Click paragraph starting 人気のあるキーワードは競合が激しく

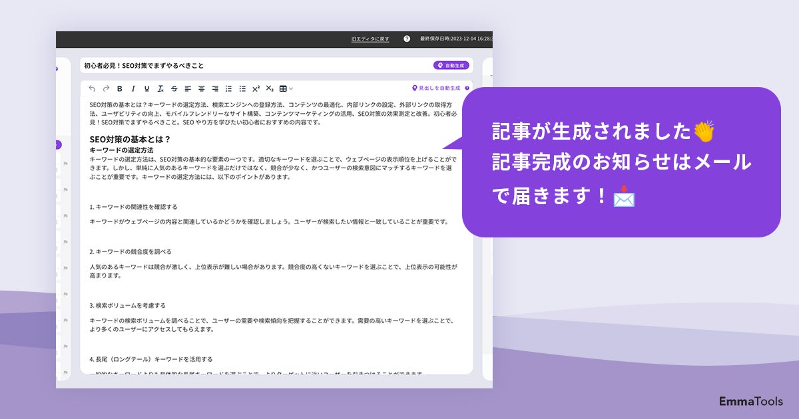[274, 270]
